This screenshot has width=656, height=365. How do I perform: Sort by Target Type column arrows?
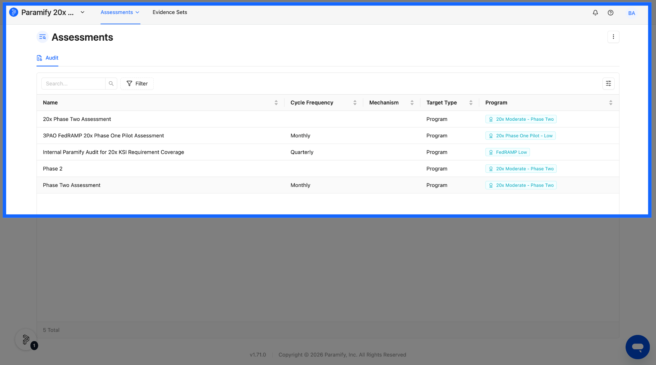click(x=471, y=103)
